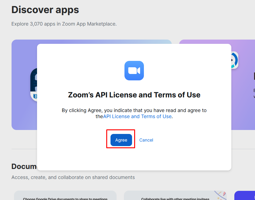This screenshot has height=200, width=255.
Task: Click the 'Explore 3,070 apps' subtitle text
Action: (64, 24)
